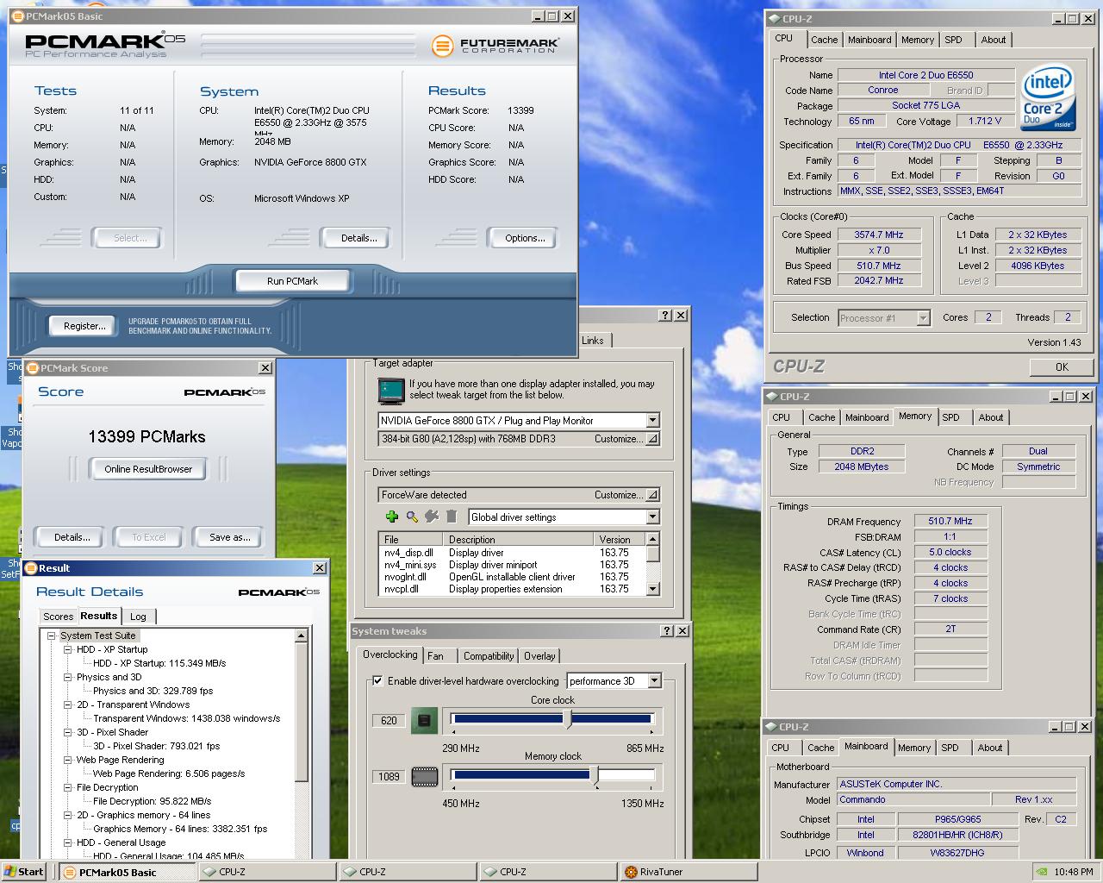
Task: Click the Intel Core 2 Duo logo
Action: click(x=1046, y=98)
